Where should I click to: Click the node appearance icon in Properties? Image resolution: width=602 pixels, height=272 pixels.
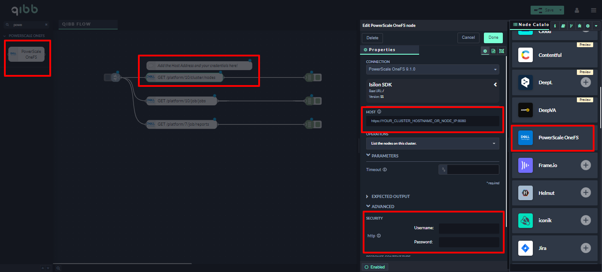pos(502,51)
